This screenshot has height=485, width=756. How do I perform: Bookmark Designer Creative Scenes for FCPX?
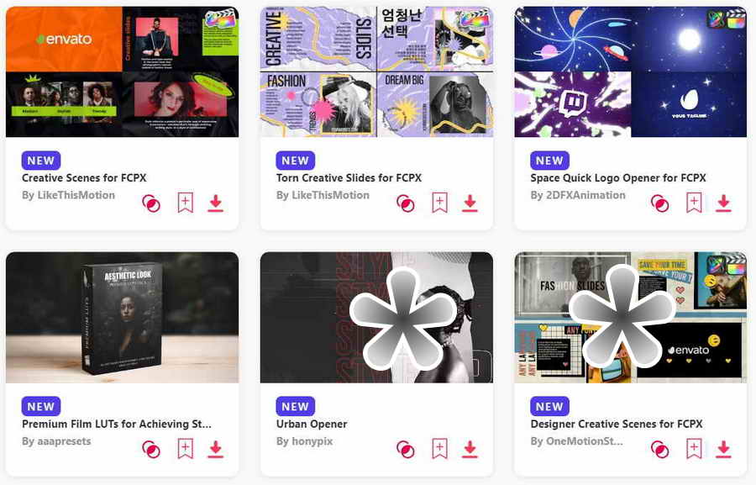click(x=694, y=448)
